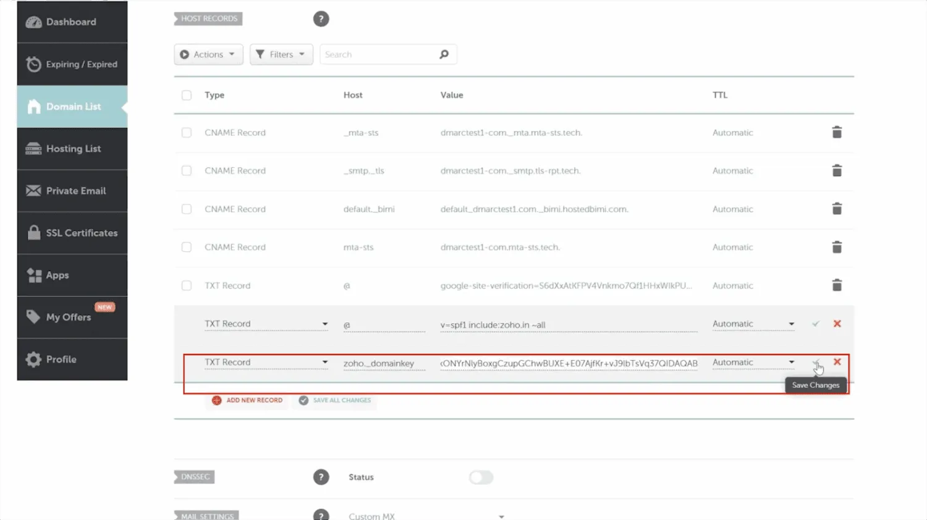Click the HOST RECORDS section label

pos(208,19)
